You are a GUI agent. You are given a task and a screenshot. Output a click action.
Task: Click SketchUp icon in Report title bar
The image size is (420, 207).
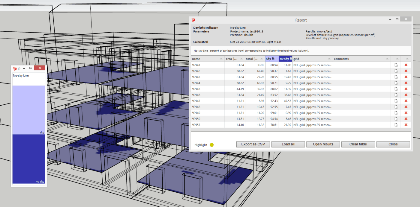pos(194,20)
